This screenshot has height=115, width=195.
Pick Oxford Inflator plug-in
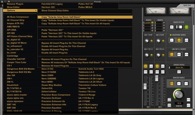49,92
